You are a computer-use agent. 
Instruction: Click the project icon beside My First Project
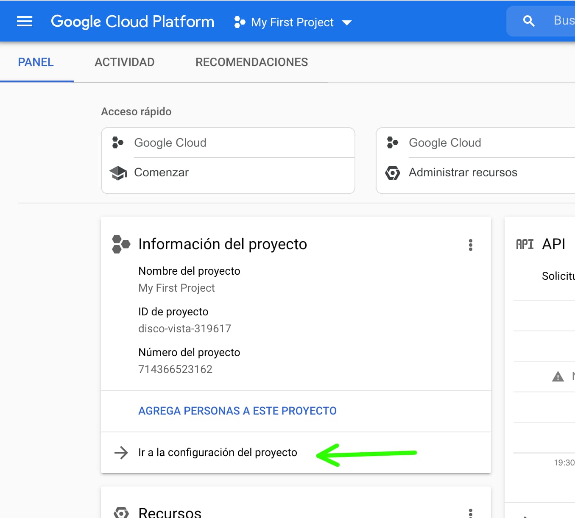click(240, 22)
